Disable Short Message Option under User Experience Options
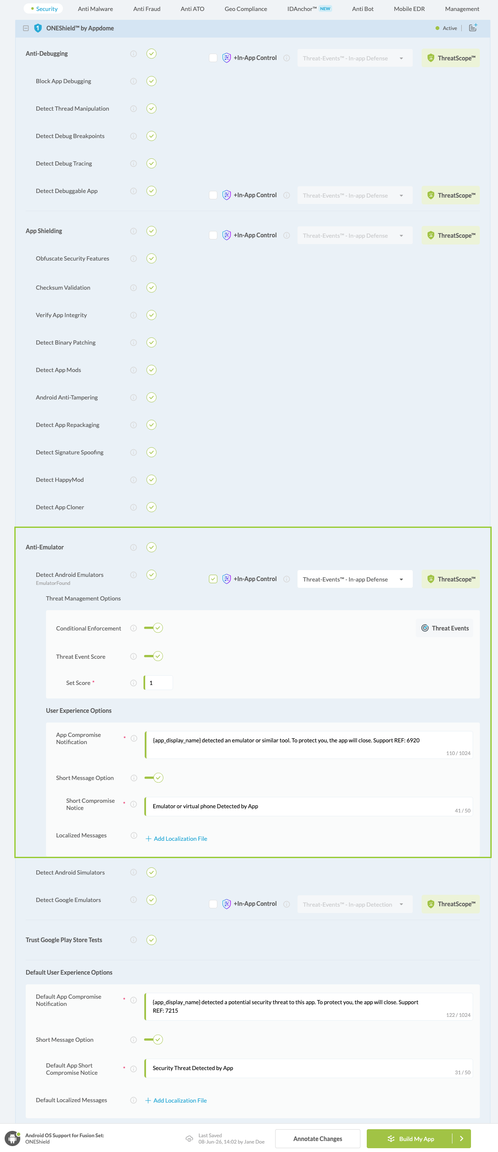 coord(154,778)
